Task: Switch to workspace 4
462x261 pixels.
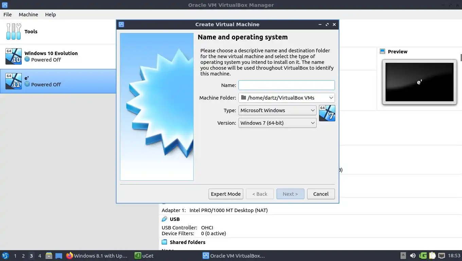Action: point(39,256)
